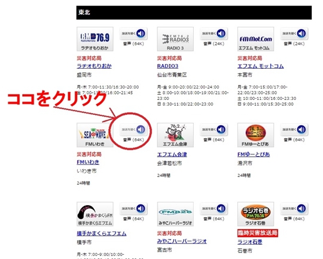This screenshot has width=323, height=259.
Task: Click the 湯沢市 city text
Action: [245, 163]
